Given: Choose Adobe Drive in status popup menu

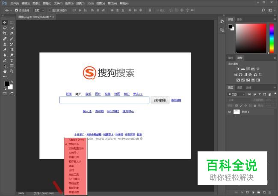Looking at the screenshot, I should click(x=76, y=140).
